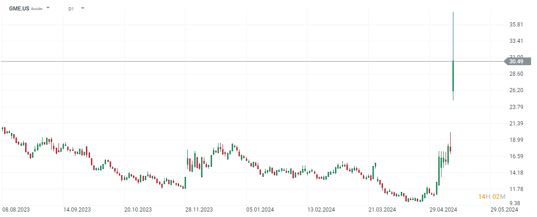The width and height of the screenshot is (537, 217).
Task: Click the 21.03.2024 date label
Action: click(x=382, y=209)
